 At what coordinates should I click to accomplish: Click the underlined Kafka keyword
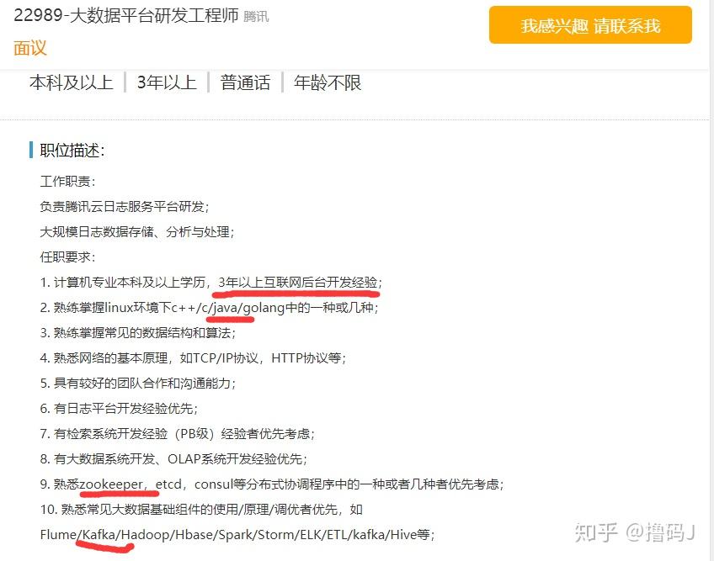click(x=99, y=535)
